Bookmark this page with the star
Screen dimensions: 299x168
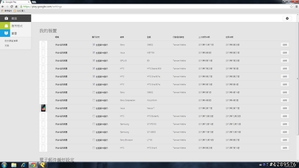point(292,7)
